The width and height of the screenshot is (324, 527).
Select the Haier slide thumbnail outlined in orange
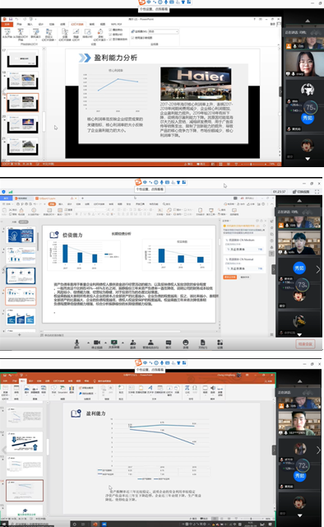click(23, 102)
